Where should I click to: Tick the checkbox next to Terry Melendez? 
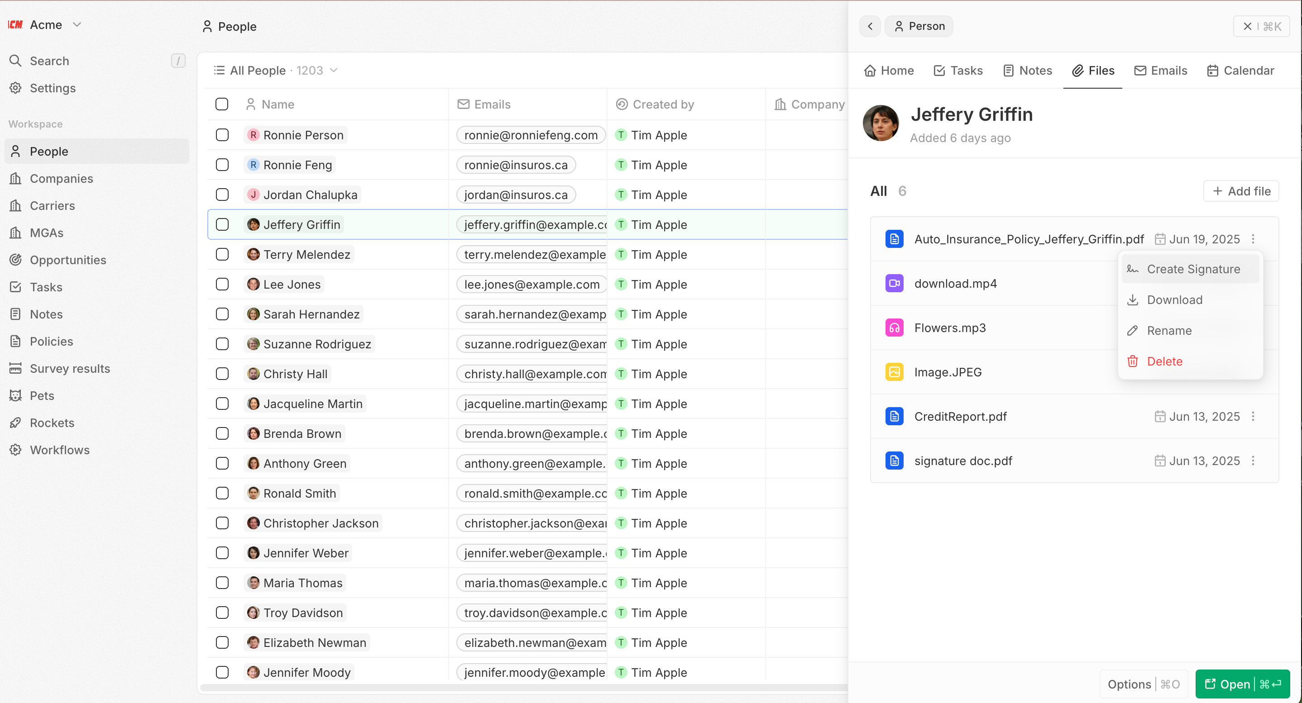pos(222,255)
